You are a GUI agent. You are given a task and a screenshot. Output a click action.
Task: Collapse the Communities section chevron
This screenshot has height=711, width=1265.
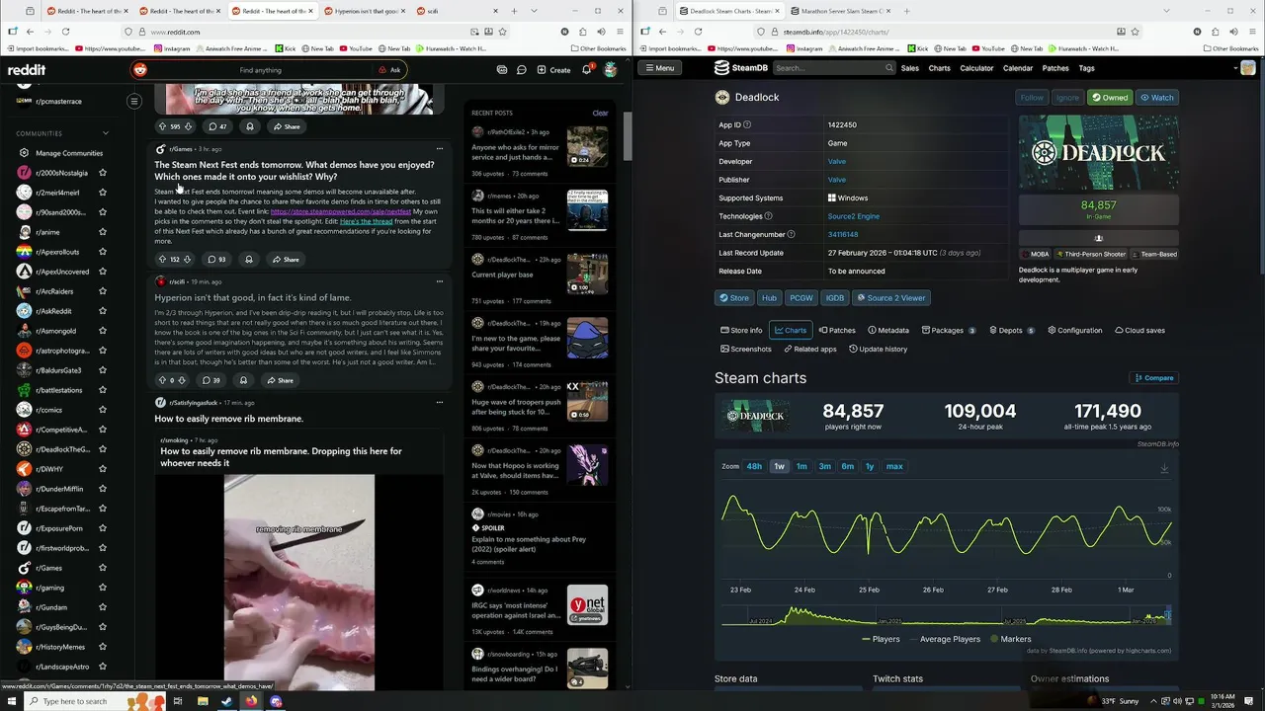(x=106, y=133)
